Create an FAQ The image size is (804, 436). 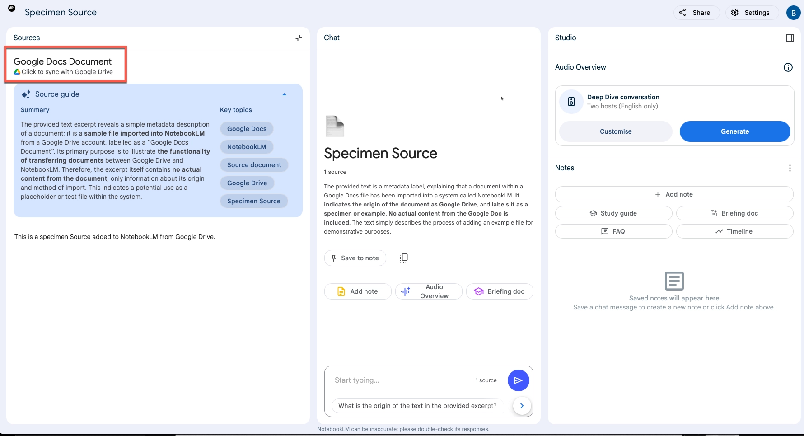coord(613,231)
